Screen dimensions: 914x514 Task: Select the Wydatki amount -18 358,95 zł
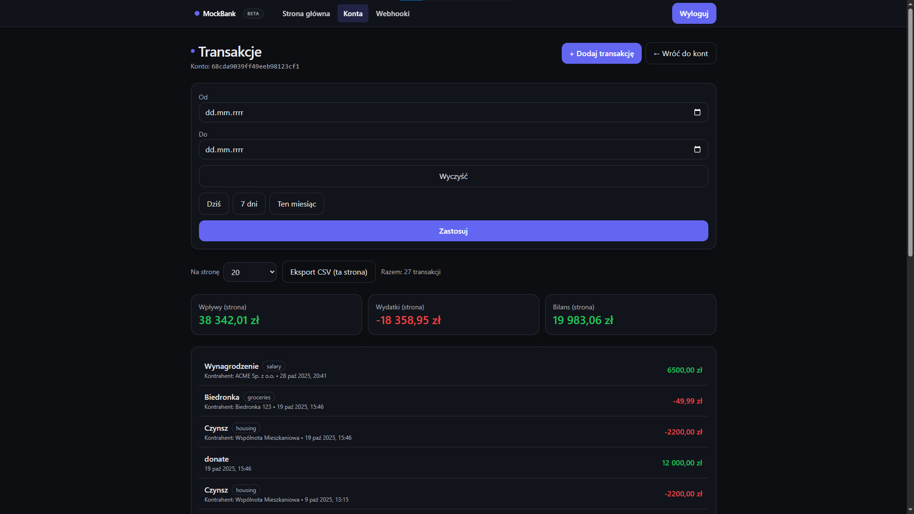tap(408, 320)
